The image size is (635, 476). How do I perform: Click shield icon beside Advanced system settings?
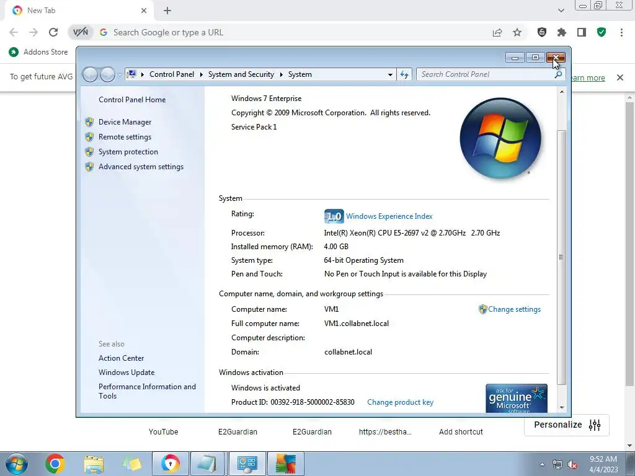click(x=89, y=167)
